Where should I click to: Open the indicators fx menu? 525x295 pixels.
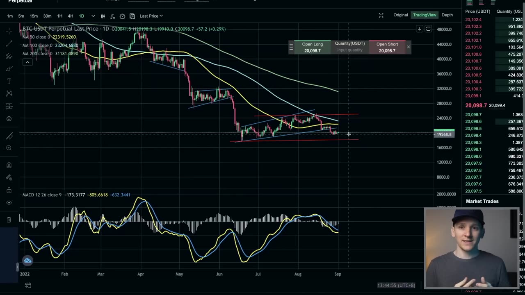coord(113,16)
